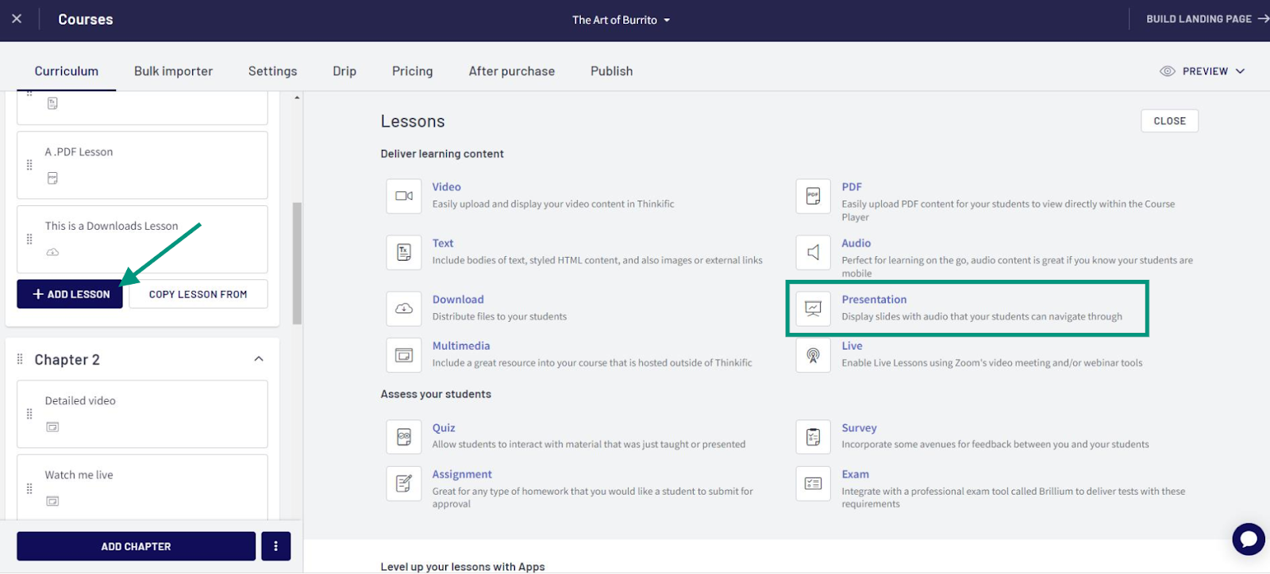Select the Quiz lesson icon
1270x574 pixels.
(x=403, y=437)
